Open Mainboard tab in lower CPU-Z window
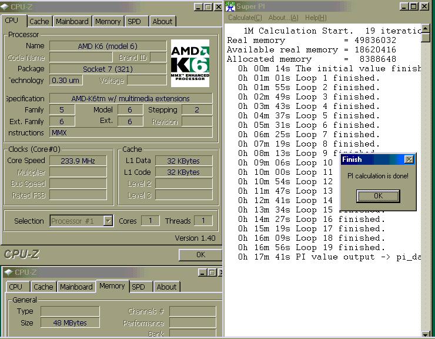The image size is (435, 339). 76,287
